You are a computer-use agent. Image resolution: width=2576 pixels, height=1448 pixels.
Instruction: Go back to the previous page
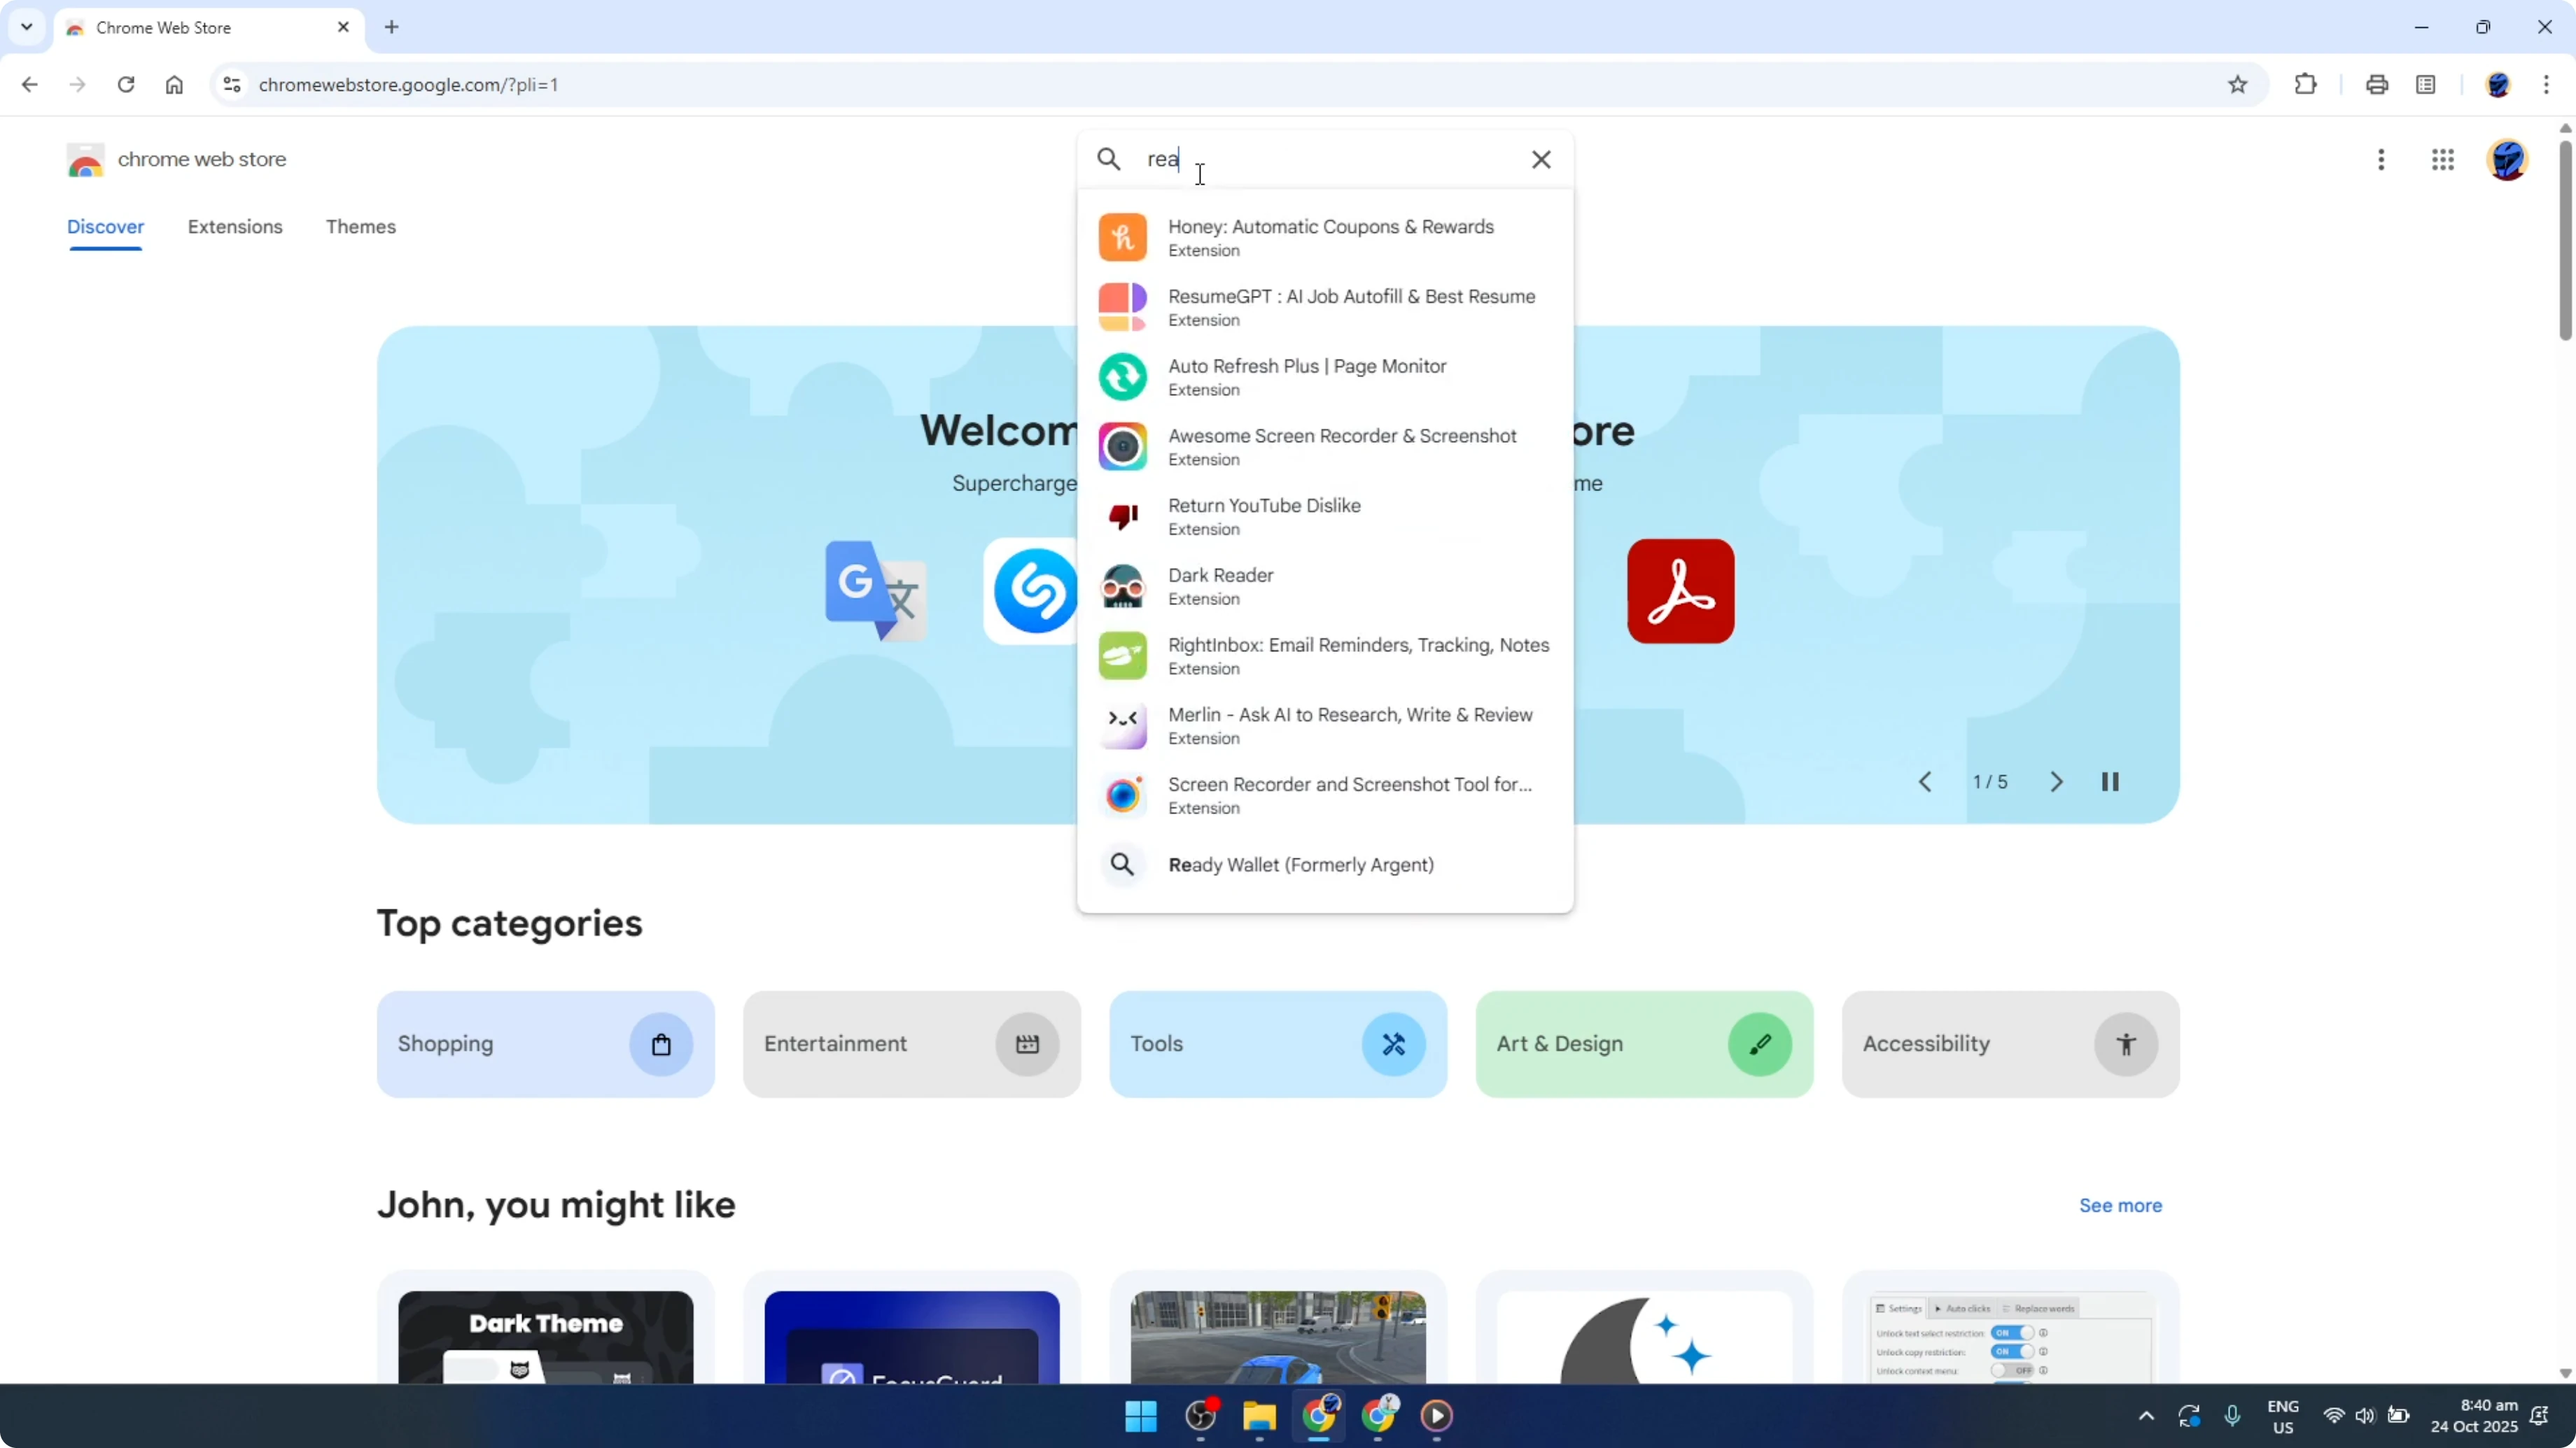[x=29, y=85]
